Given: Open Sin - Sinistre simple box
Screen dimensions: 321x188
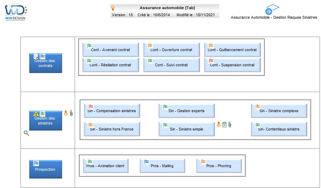Looking at the screenshot, I should [187, 129].
